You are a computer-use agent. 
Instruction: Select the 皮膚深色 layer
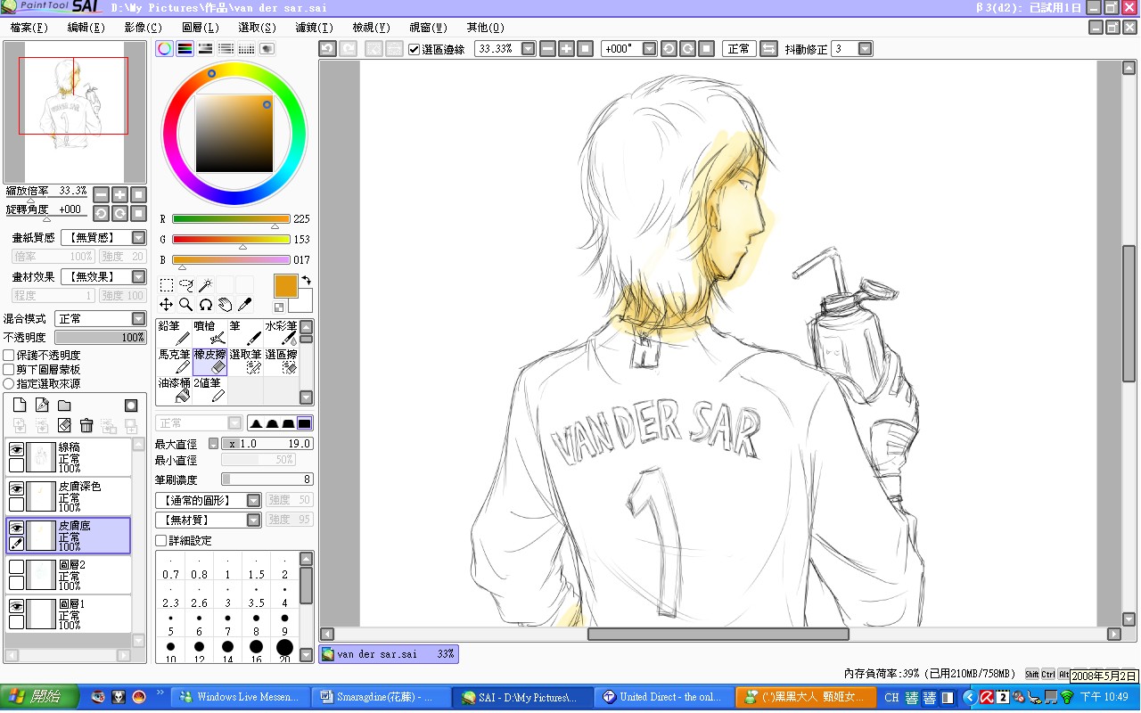[x=69, y=496]
